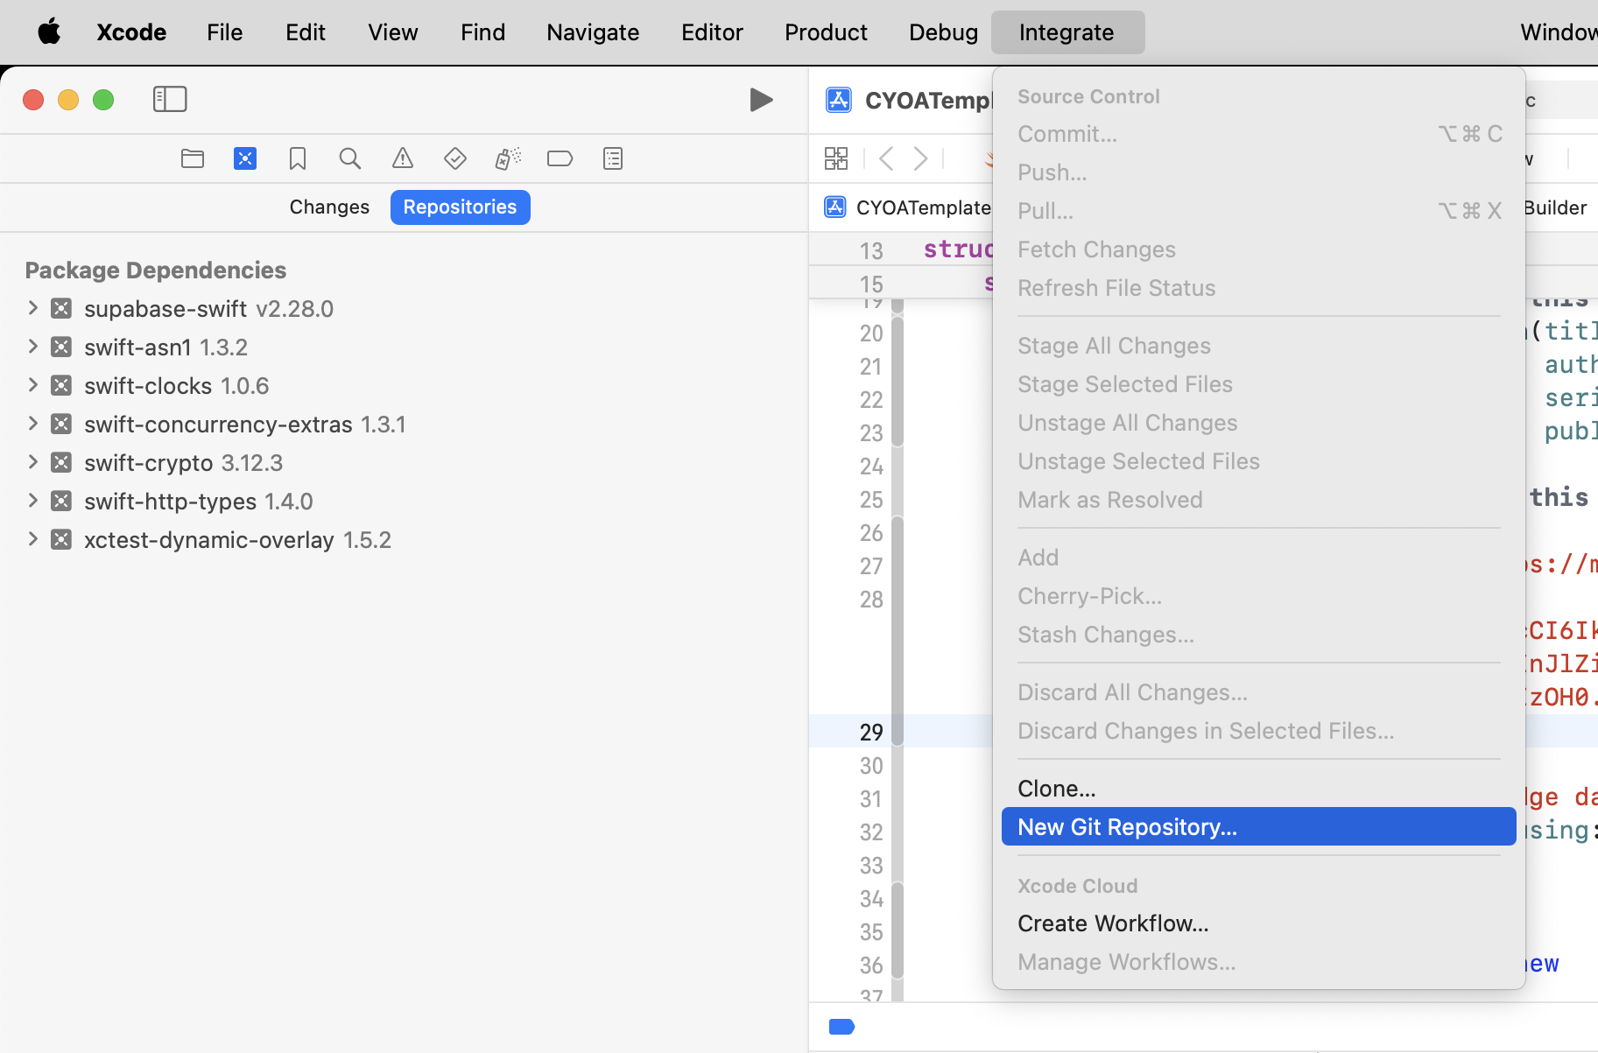Select the Source Control navigator icon
The height and width of the screenshot is (1053, 1598).
[245, 158]
